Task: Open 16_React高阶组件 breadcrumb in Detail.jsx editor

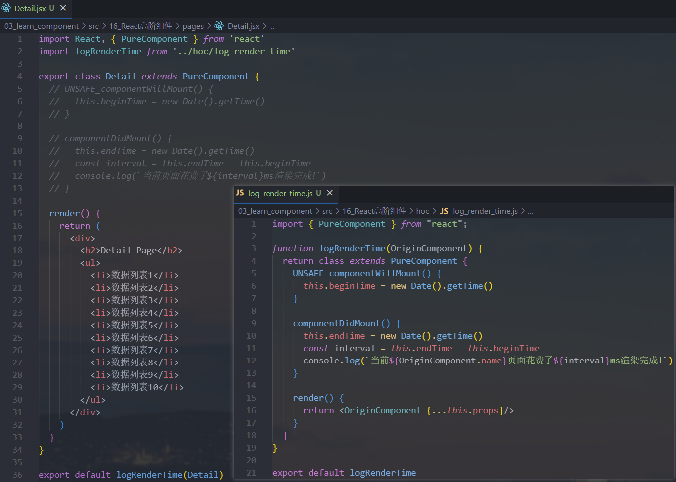Action: coord(140,26)
